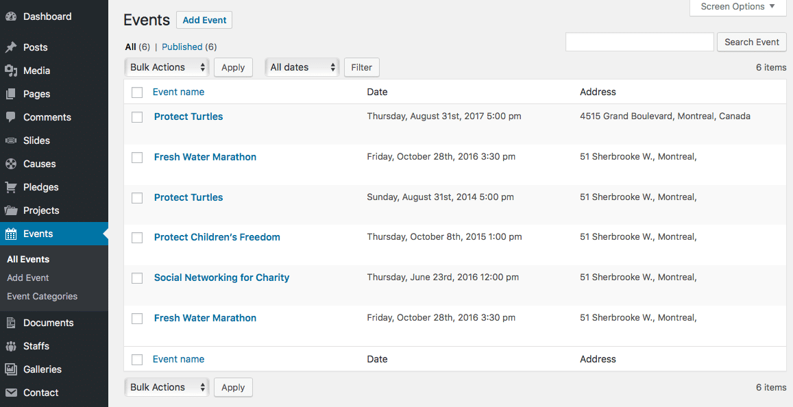The height and width of the screenshot is (407, 793).
Task: Check the Protect Children's Freedom checkbox
Action: [x=137, y=238]
